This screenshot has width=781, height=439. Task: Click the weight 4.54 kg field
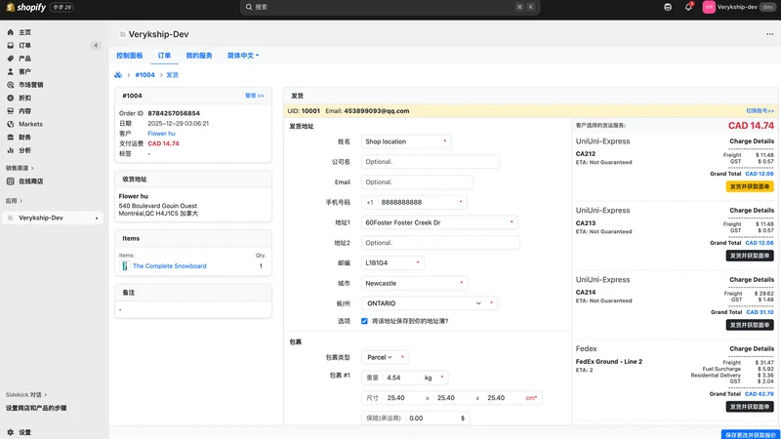(404, 378)
